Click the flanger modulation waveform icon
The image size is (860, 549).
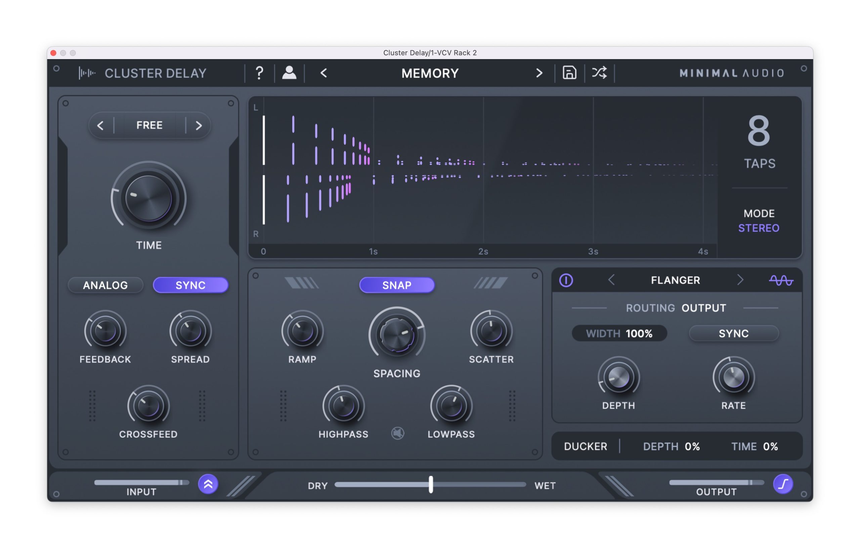[x=781, y=280]
